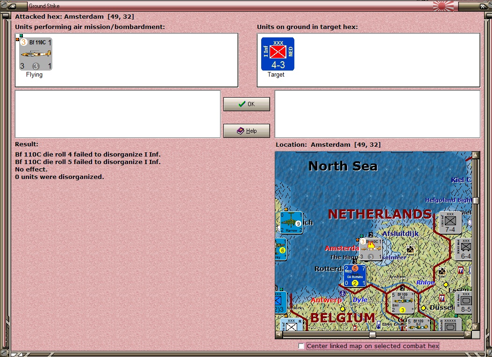Click the Japanese rising sun flag icon
Viewport: 492px width, 357px height.
(x=443, y=6)
